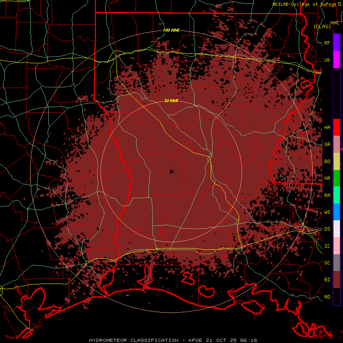The width and height of the screenshot is (343, 343).
Task: Click the UK legend label
Action: point(327,60)
